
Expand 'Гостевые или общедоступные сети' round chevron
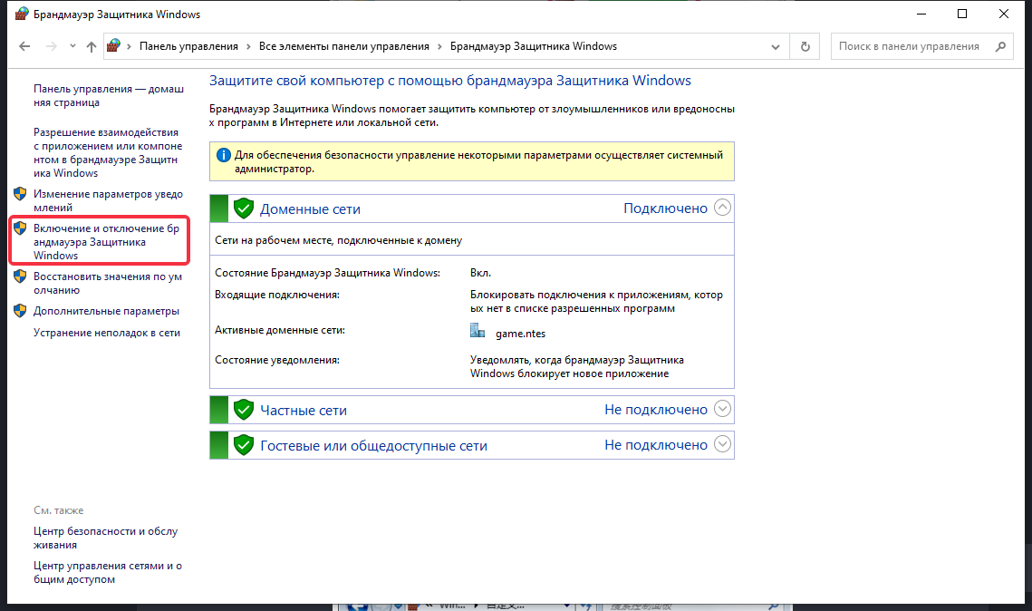pyautogui.click(x=723, y=444)
